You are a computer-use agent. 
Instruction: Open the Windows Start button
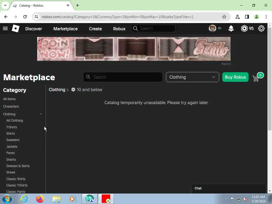point(7,199)
